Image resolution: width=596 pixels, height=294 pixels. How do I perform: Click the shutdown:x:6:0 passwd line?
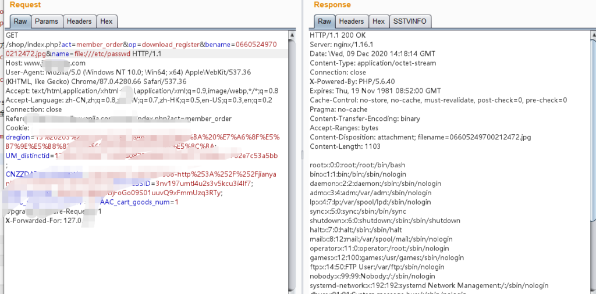(x=385, y=220)
